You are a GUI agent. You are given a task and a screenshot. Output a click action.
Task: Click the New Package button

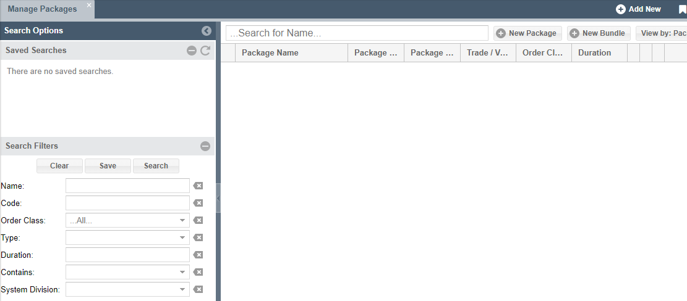click(527, 33)
